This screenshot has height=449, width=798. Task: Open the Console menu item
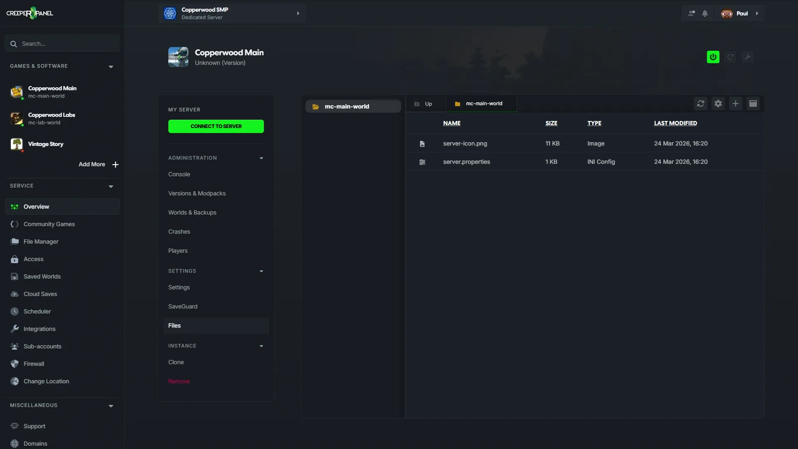179,174
